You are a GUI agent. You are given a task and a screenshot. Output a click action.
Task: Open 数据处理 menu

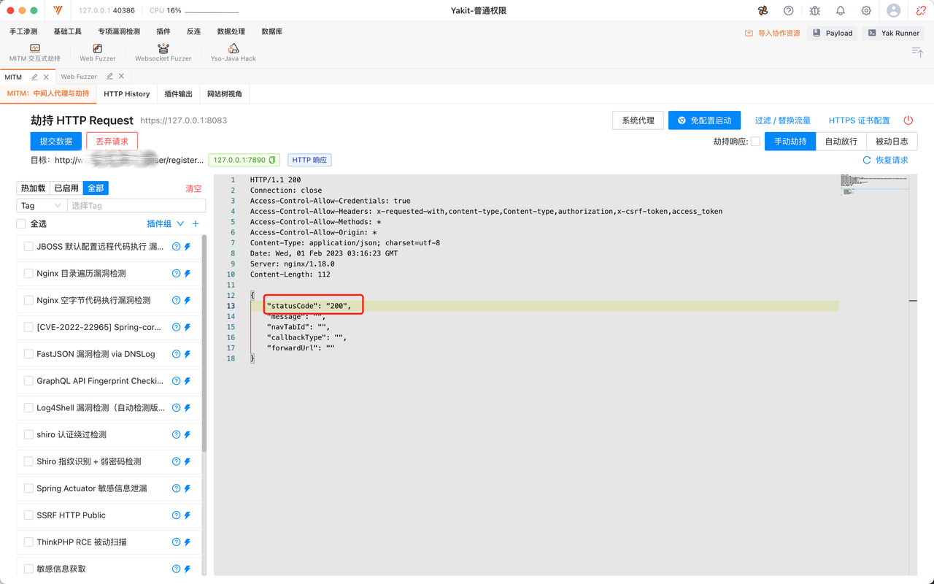click(231, 31)
